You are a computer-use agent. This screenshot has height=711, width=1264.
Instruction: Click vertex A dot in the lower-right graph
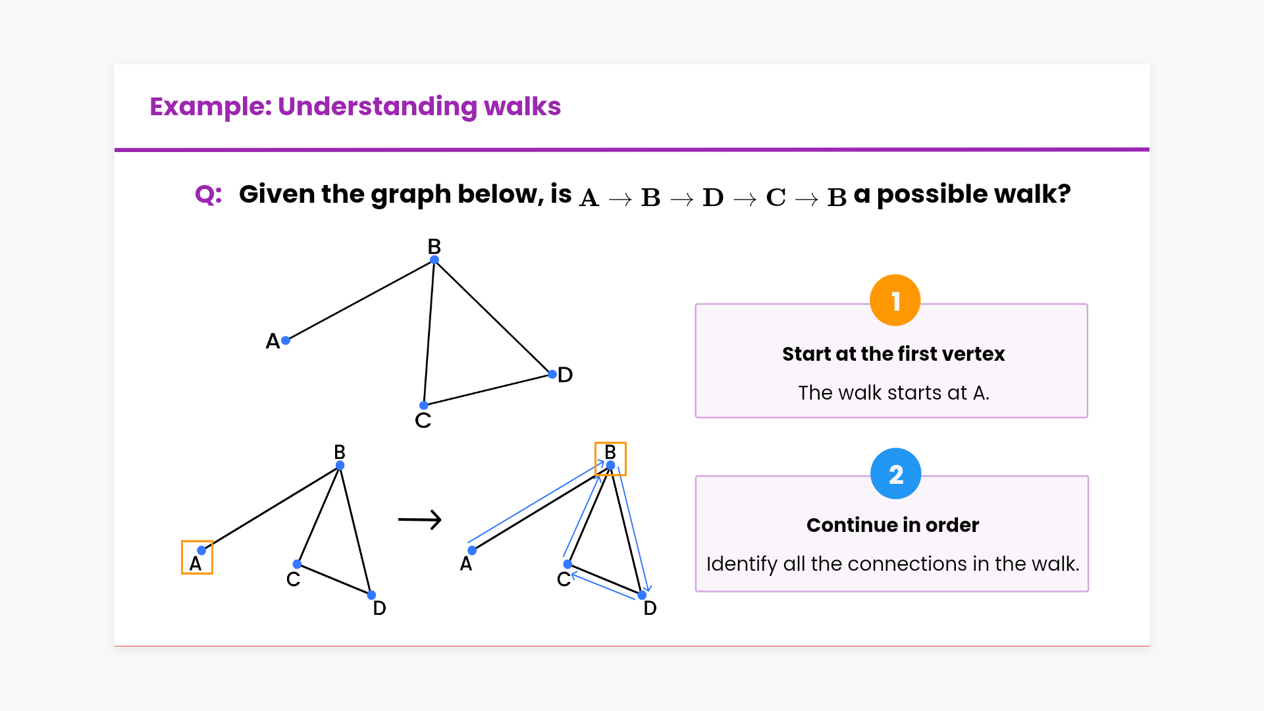[x=472, y=550]
